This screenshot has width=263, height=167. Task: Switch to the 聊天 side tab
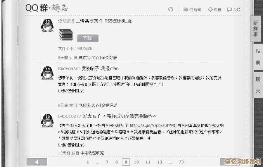258,85
